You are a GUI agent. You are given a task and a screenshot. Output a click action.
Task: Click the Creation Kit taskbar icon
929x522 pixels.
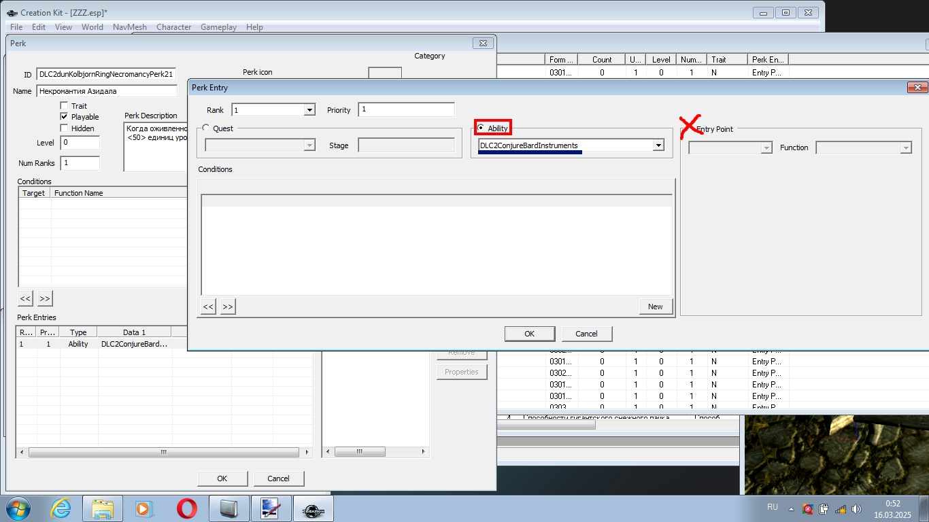(x=313, y=508)
